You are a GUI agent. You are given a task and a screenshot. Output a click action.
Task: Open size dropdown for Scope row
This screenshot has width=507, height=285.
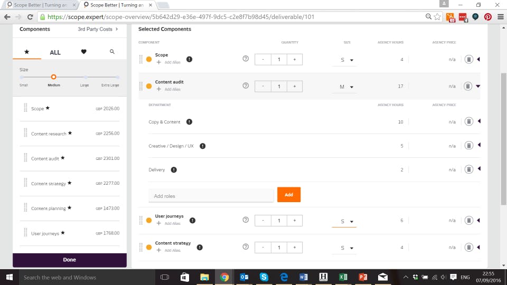click(x=344, y=60)
